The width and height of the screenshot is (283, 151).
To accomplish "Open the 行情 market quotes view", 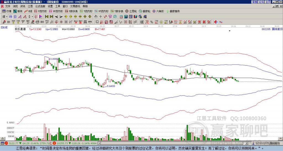I will (x=7, y=11).
